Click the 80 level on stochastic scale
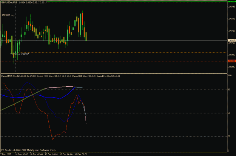This screenshot has width=236, height=156. 229,90
